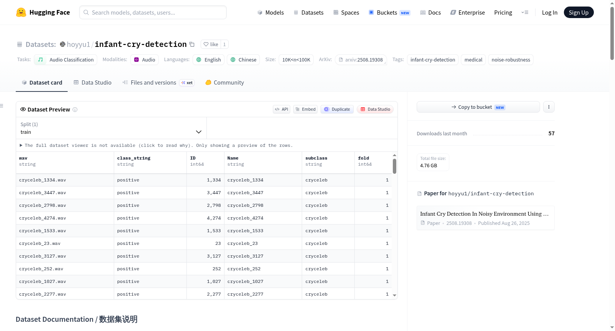The width and height of the screenshot is (615, 331).
Task: Open the Infant Cry Detection paper card
Action: click(485, 218)
